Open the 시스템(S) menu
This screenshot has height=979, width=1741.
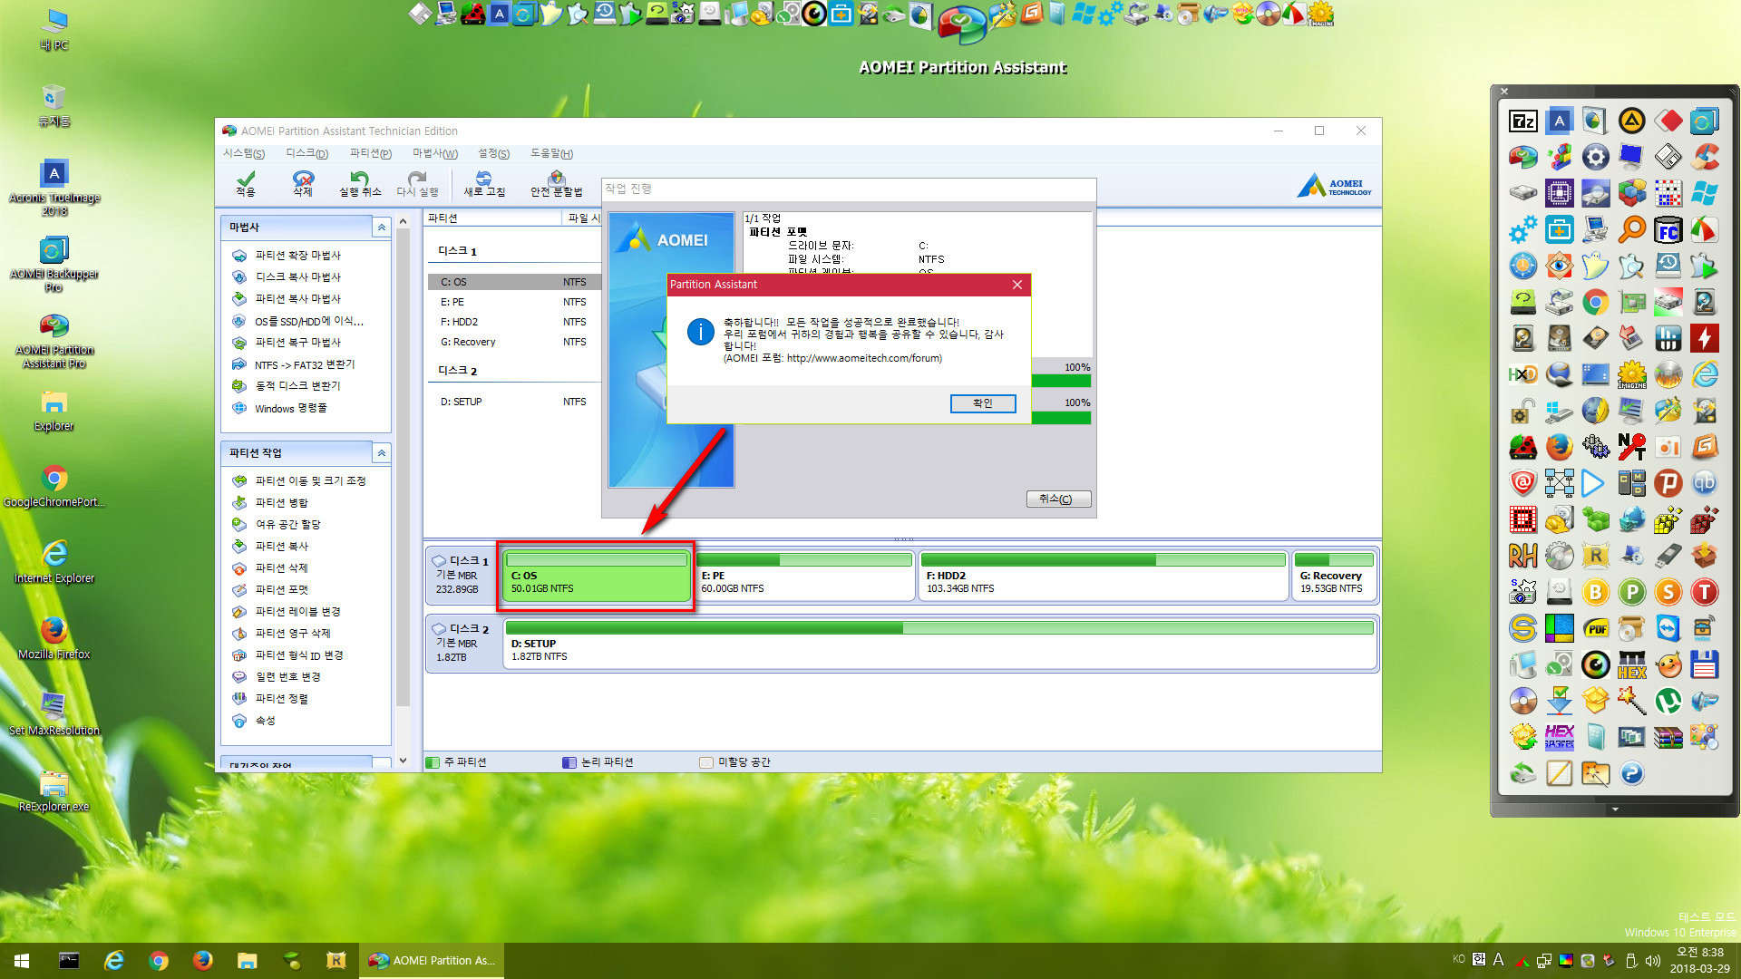tap(244, 153)
